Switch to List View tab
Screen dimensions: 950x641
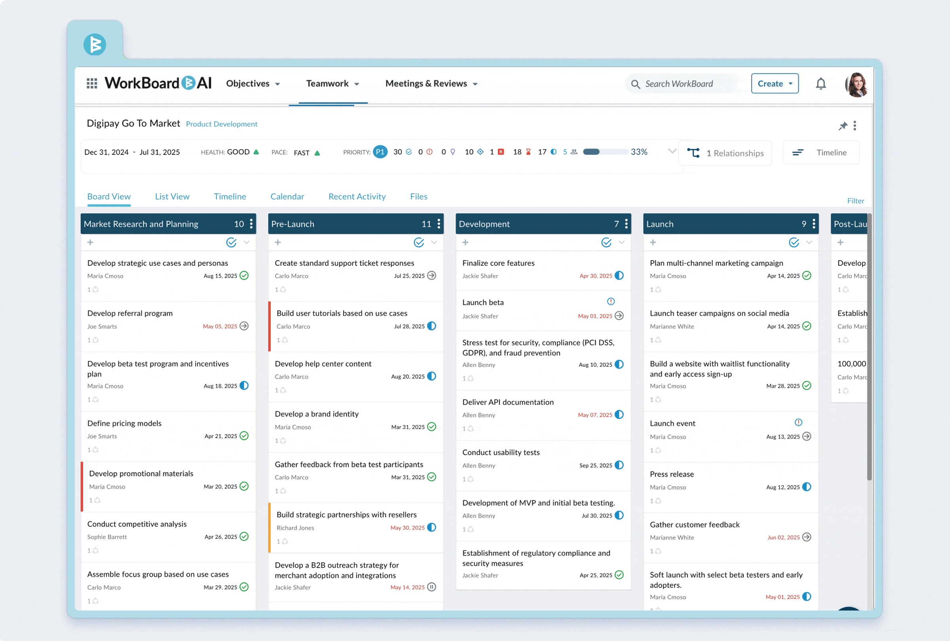(172, 197)
